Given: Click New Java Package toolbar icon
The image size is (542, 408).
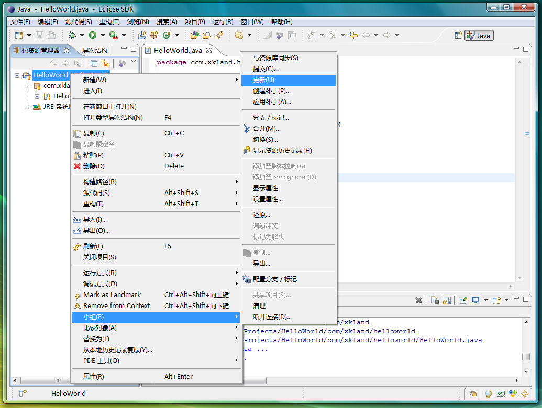Looking at the screenshot, I should (154, 35).
